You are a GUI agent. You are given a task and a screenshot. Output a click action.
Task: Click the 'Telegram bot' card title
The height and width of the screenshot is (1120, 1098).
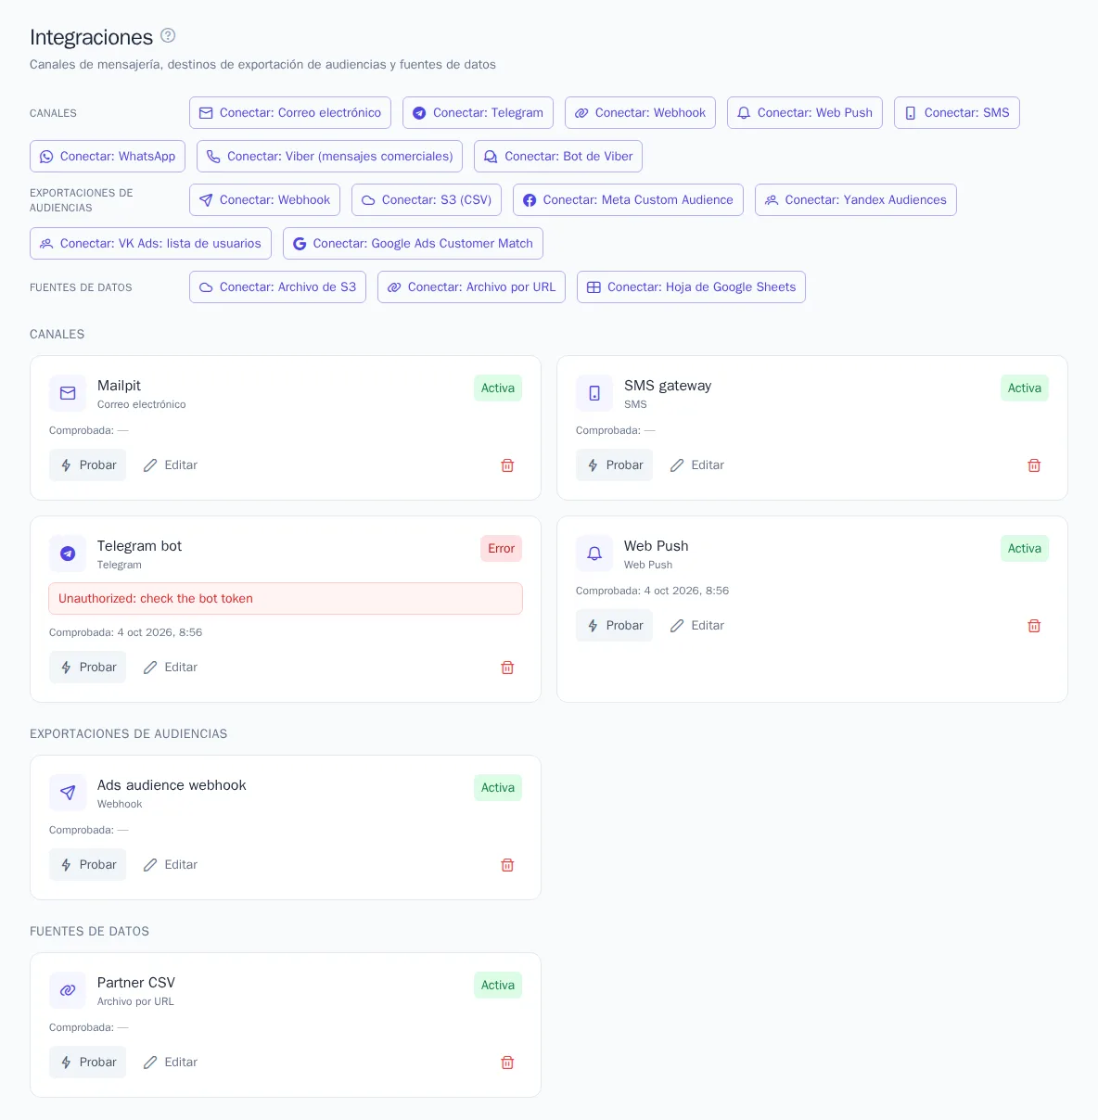pyautogui.click(x=139, y=546)
